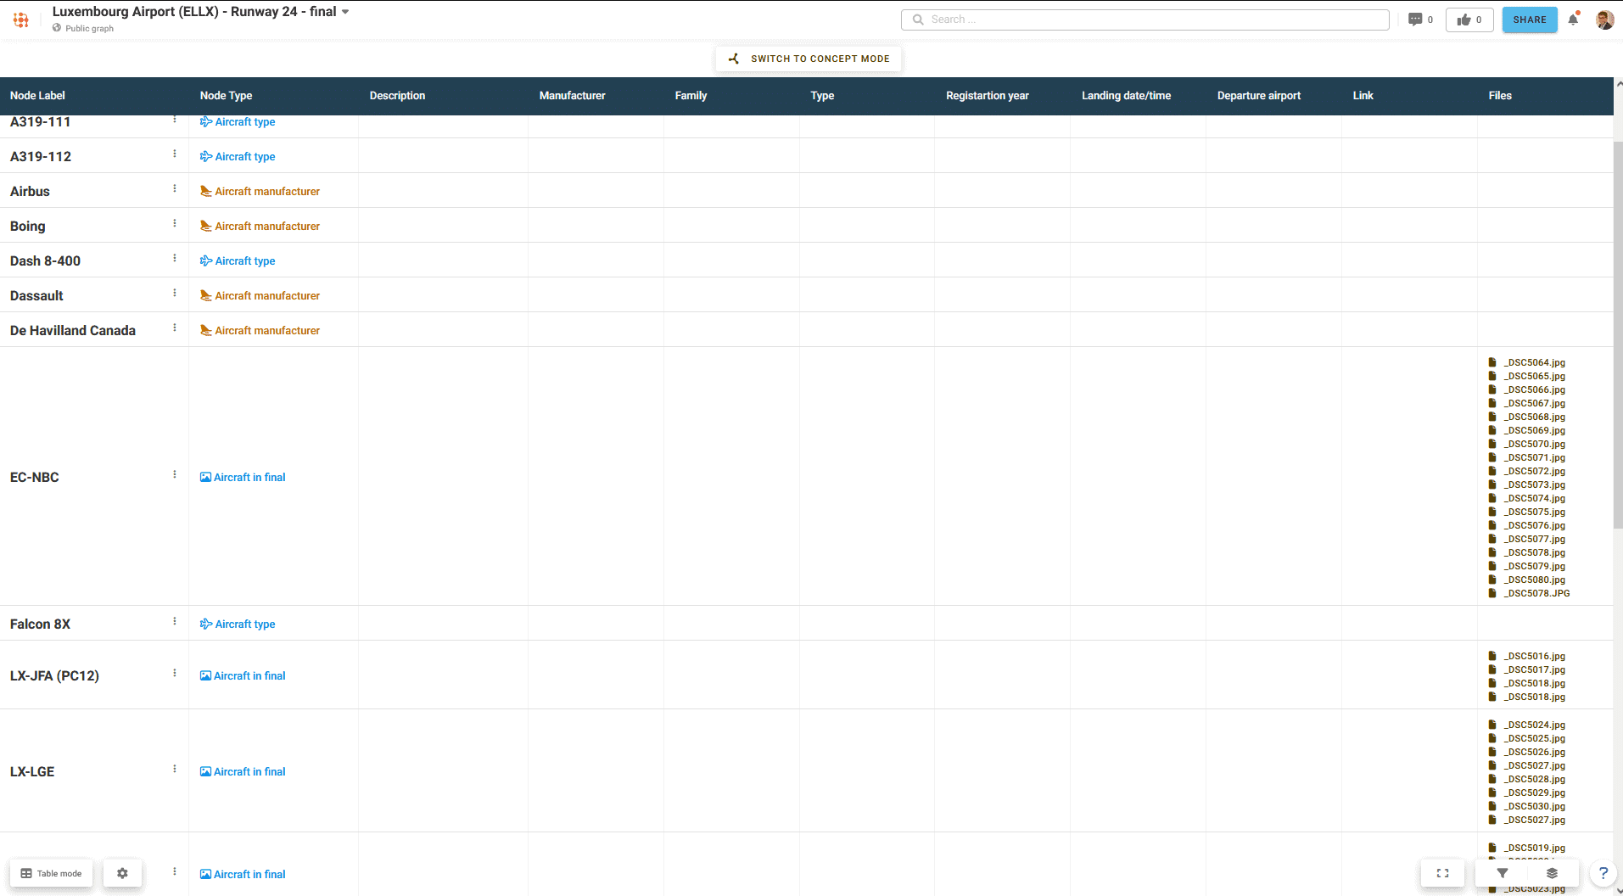Select the Dassault node label
Image resolution: width=1623 pixels, height=896 pixels.
(x=36, y=296)
